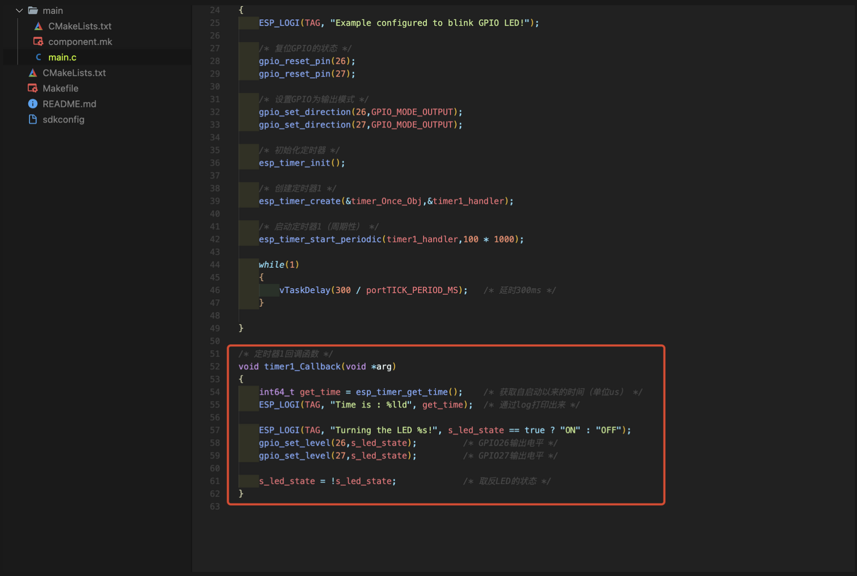Click the 取反LED的状态 comment

[x=506, y=481]
